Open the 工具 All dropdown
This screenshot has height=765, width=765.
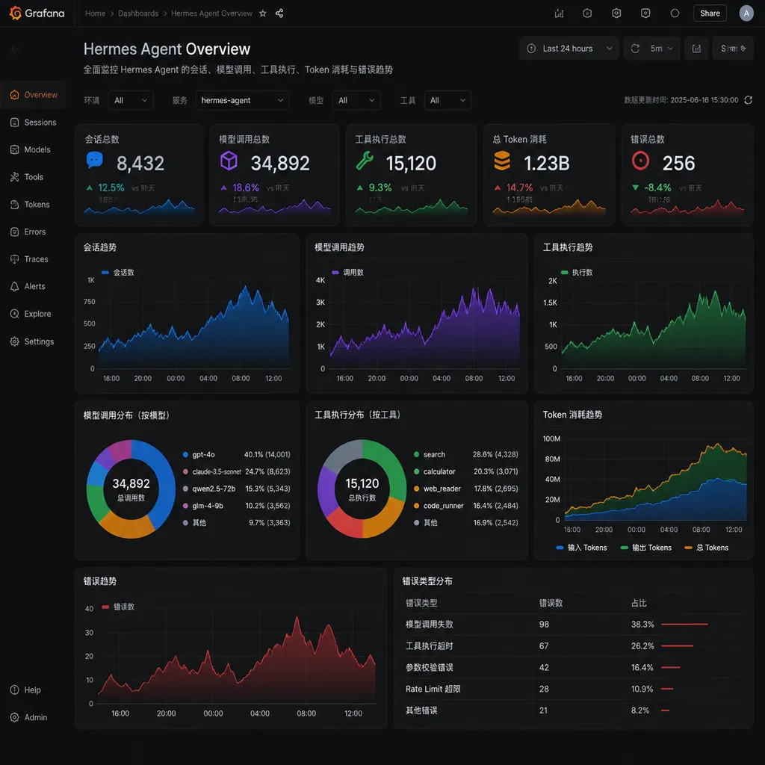point(448,100)
